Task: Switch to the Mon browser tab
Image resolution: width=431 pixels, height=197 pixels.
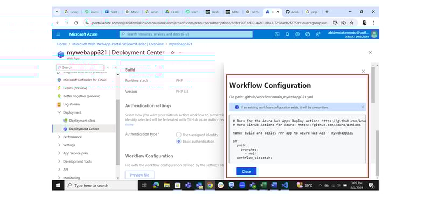Action: coord(132,12)
